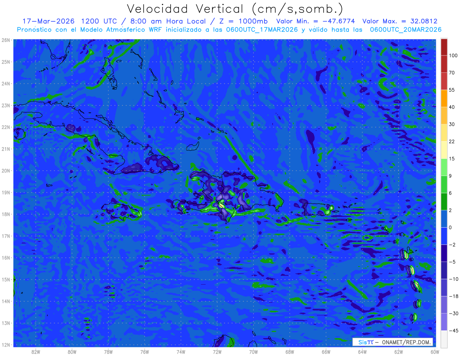The image size is (462, 357).
Task: Click the '74W' longitude label
Action: pos(181,352)
